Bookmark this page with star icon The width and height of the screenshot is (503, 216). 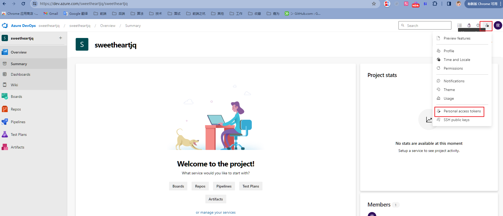coord(374,4)
